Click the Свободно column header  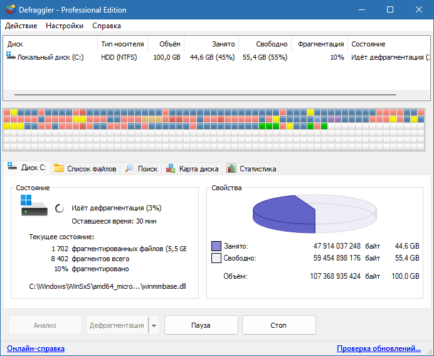coord(265,44)
